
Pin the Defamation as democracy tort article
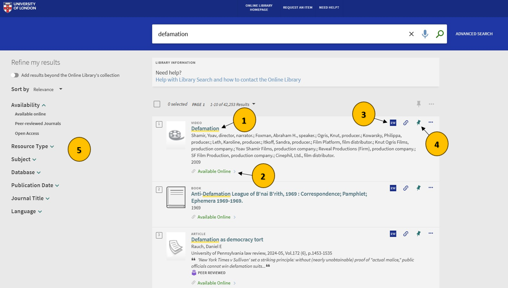coord(418,234)
